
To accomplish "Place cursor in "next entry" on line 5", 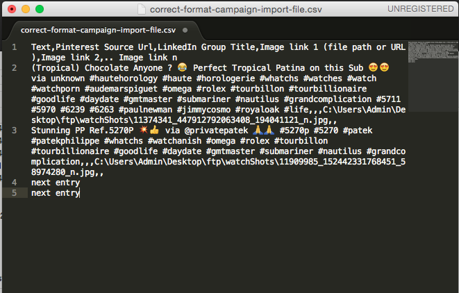I will pos(56,193).
